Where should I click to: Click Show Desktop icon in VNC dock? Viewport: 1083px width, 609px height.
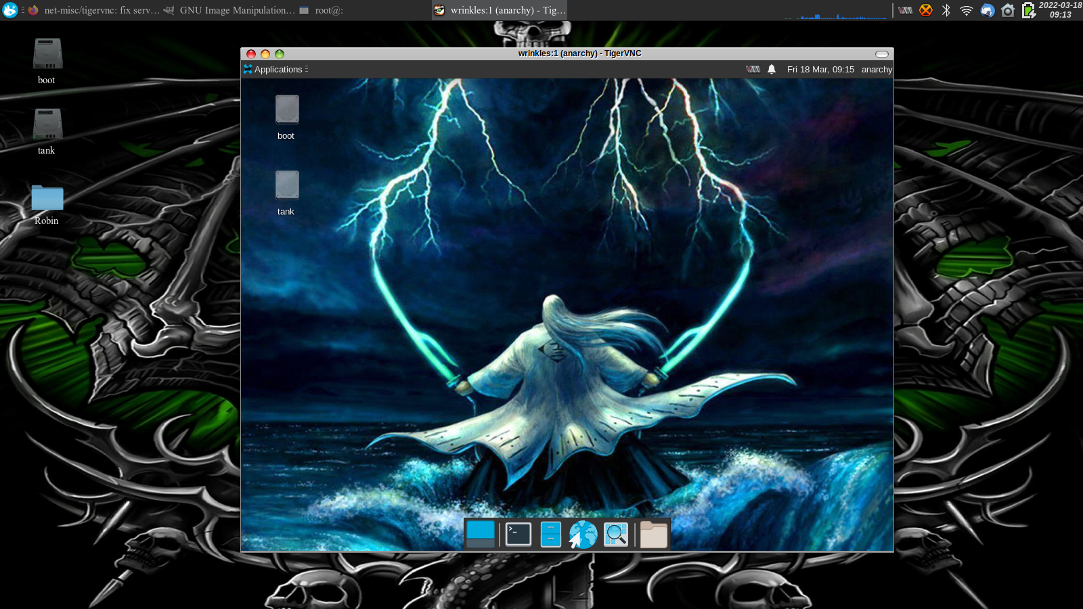coord(481,534)
